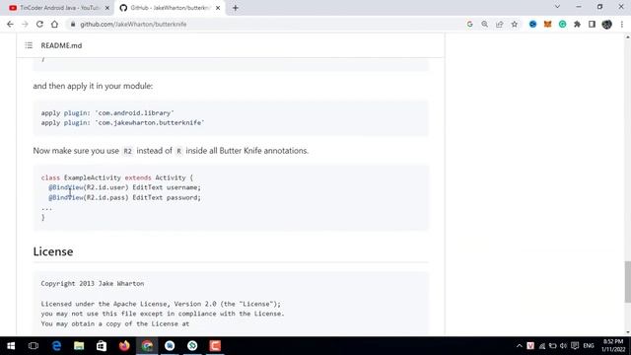631x355 pixels.
Task: Show hidden system tray icons
Action: 520,346
